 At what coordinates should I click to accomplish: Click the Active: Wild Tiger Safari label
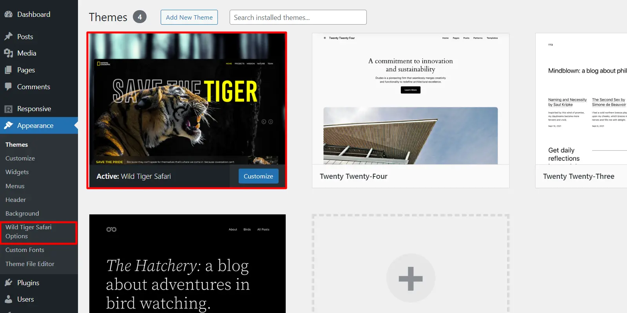pos(134,176)
